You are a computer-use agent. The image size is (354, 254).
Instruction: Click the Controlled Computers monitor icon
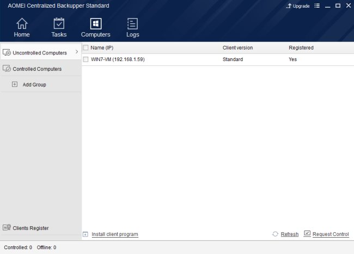pos(7,69)
